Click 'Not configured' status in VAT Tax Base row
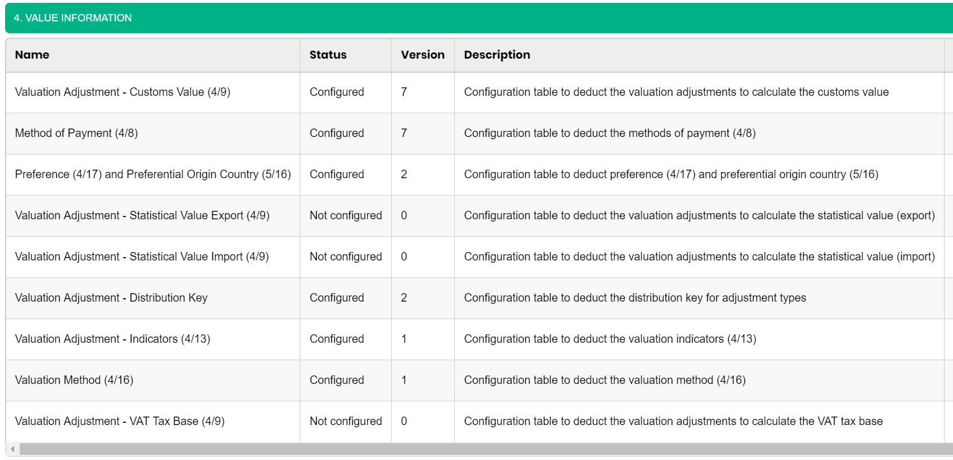The height and width of the screenshot is (460, 953). tap(346, 421)
